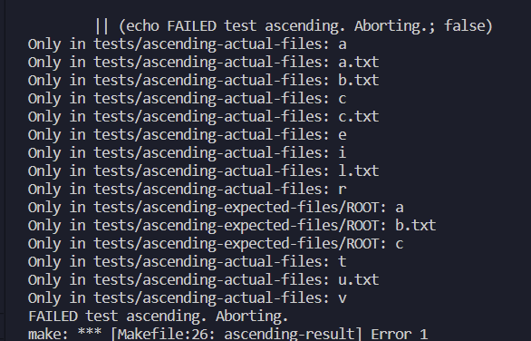The height and width of the screenshot is (341, 531).
Task: Click the actual-files line ending with letter i
Action: pos(187,153)
